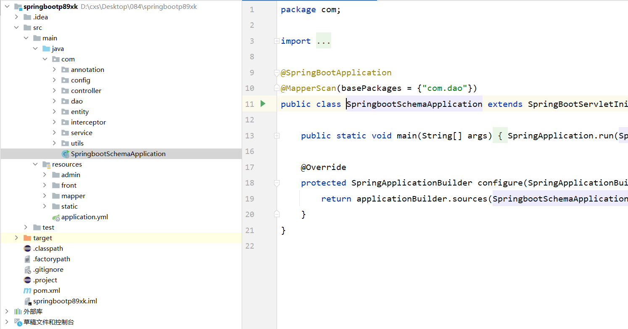Select the .gitignore file row
The width and height of the screenshot is (628, 329).
121,270
